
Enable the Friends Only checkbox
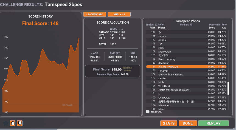[x=147, y=112]
